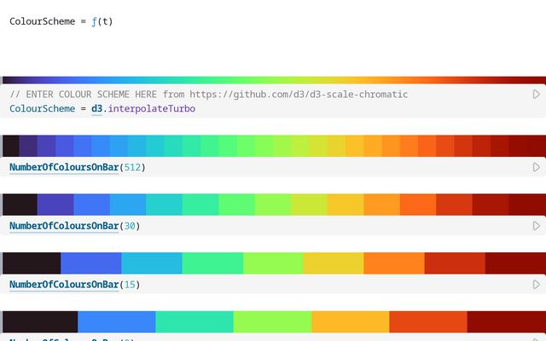
Task: Click the ƒ(t) output at the top
Action: coord(102,21)
